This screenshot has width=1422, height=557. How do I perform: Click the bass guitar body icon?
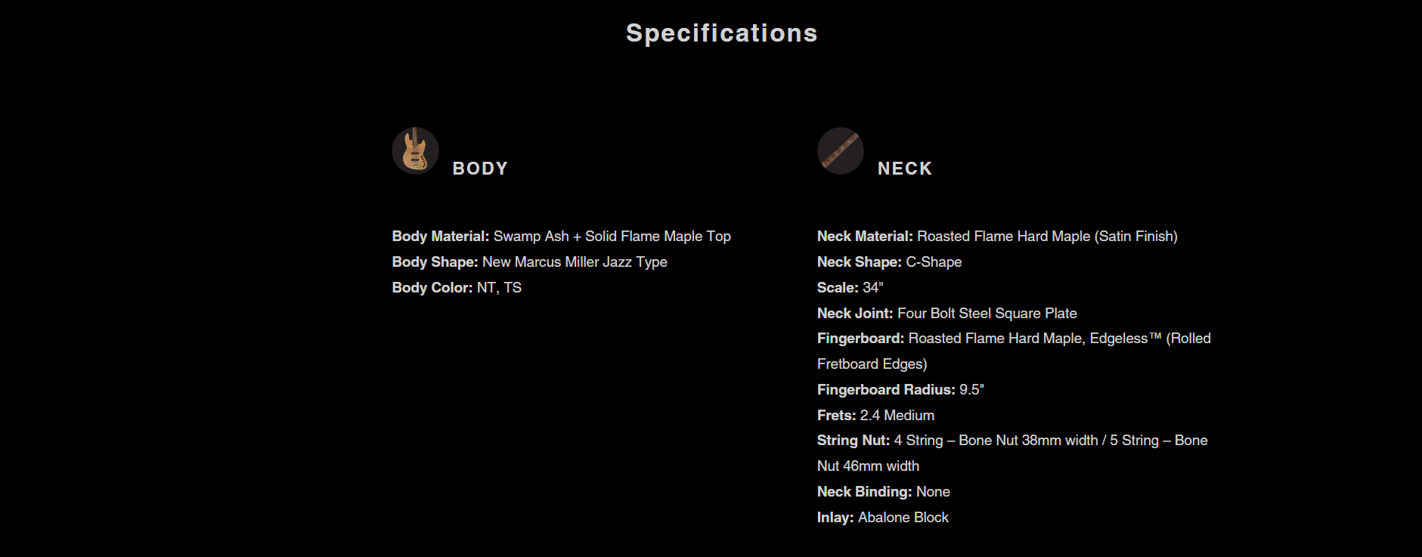(415, 150)
